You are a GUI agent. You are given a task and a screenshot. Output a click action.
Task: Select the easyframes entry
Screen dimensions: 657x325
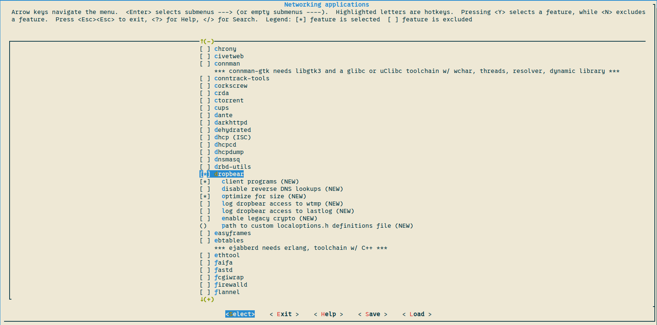(x=225, y=233)
